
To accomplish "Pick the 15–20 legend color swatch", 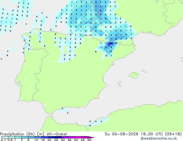I will [x=45, y=137].
